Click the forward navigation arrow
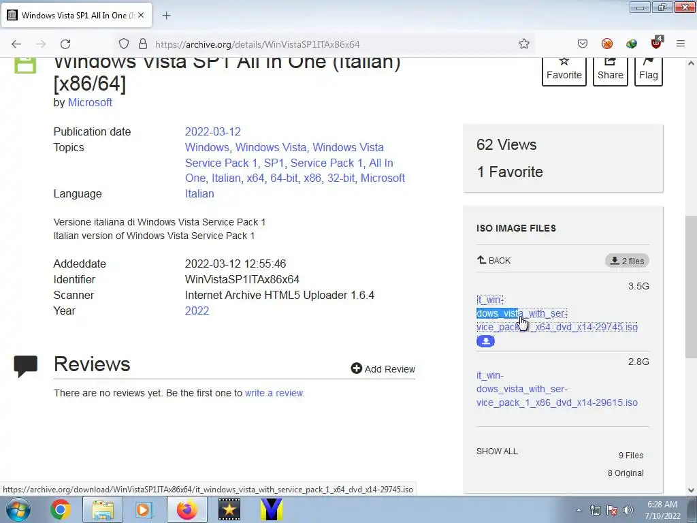The width and height of the screenshot is (697, 523). (x=41, y=44)
